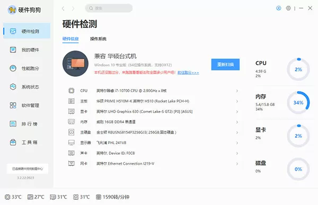Click the 网卡 network card icon
Image resolution: width=318 pixels, height=205 pixels.
pyautogui.click(x=72, y=163)
